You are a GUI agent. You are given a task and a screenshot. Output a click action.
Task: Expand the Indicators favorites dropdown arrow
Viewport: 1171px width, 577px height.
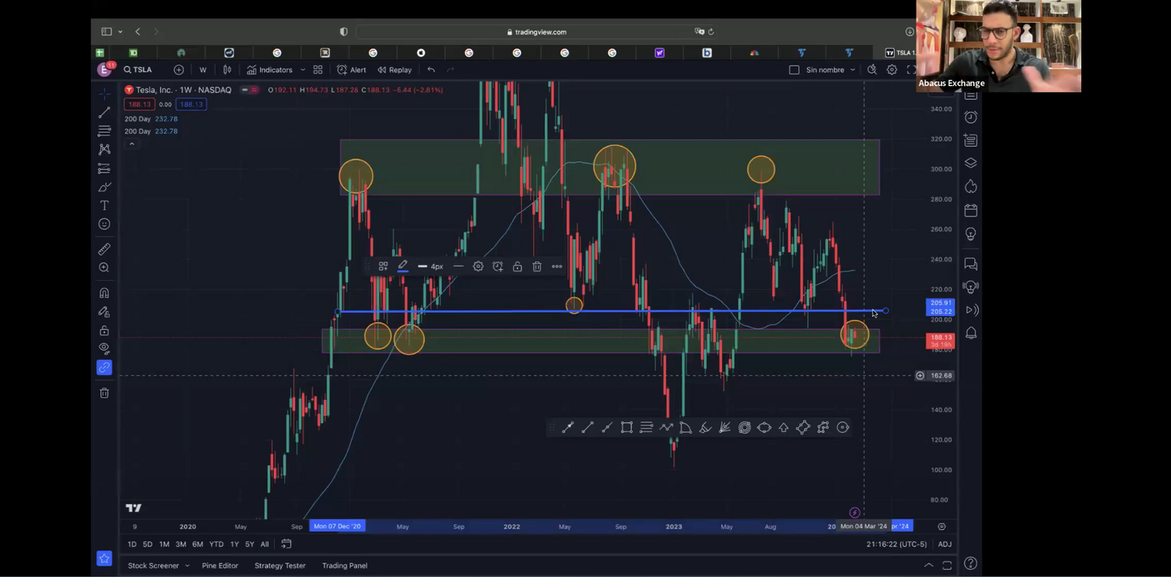tap(303, 70)
